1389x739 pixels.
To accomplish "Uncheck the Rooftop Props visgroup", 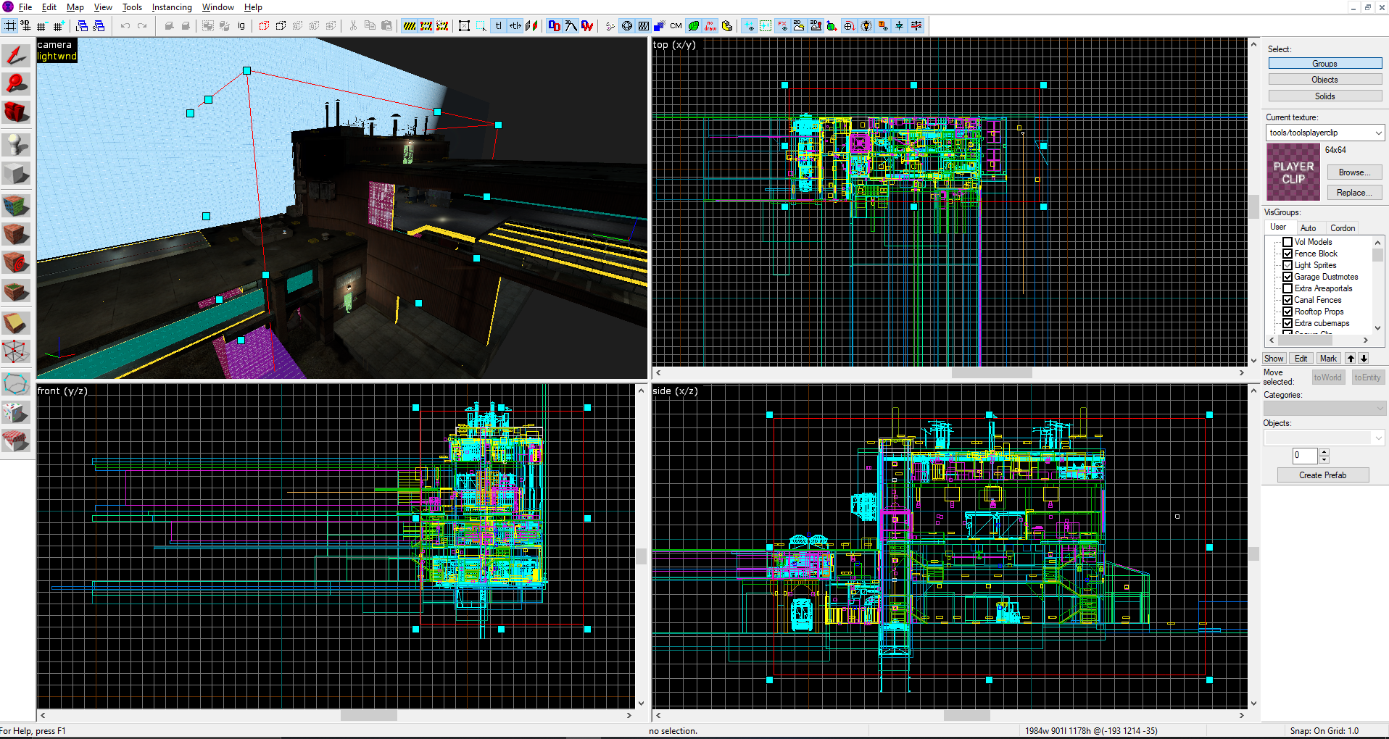I will point(1288,312).
